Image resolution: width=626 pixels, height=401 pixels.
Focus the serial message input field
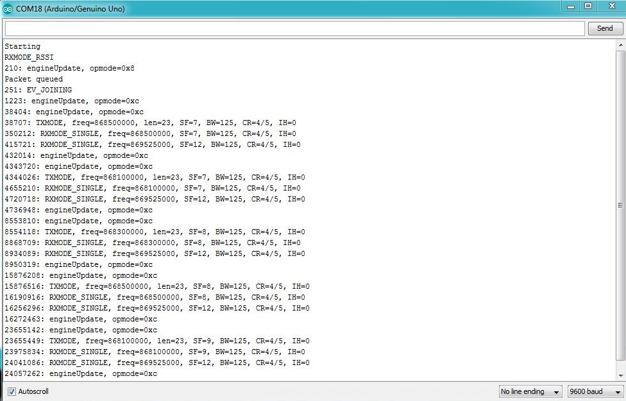coord(294,28)
